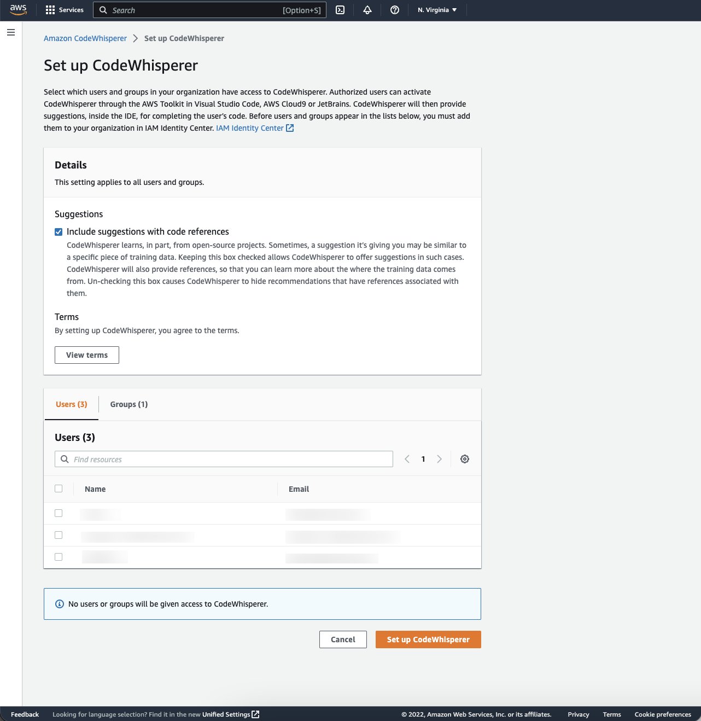Click the Feedback link in the footer
Screen dimensions: 701x721
click(x=25, y=714)
